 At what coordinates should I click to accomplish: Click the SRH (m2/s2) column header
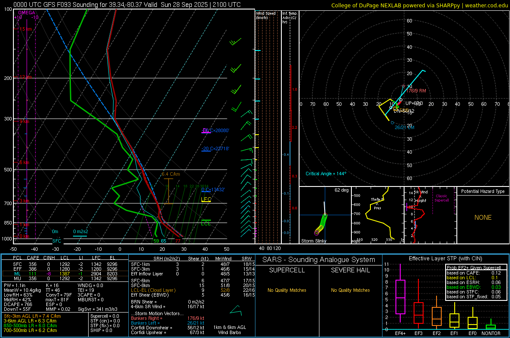click(x=167, y=259)
